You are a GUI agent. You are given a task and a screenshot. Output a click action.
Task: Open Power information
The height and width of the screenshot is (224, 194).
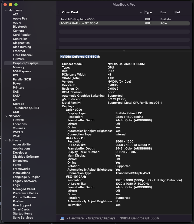(17, 84)
